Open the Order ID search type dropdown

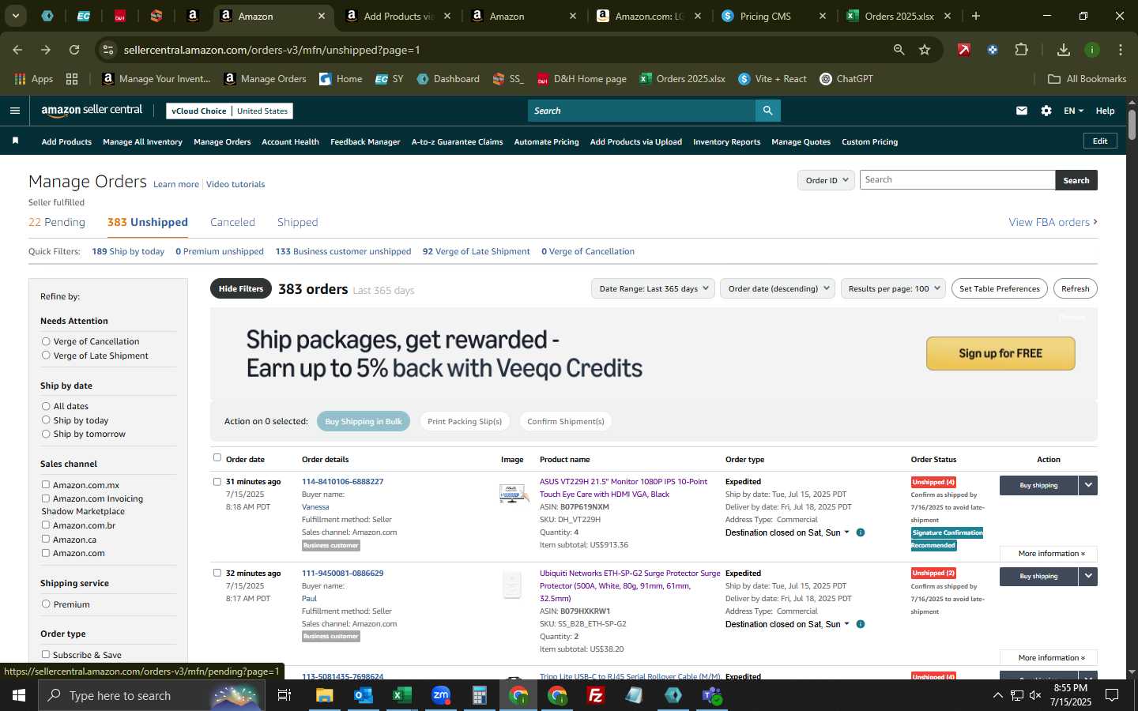point(826,180)
